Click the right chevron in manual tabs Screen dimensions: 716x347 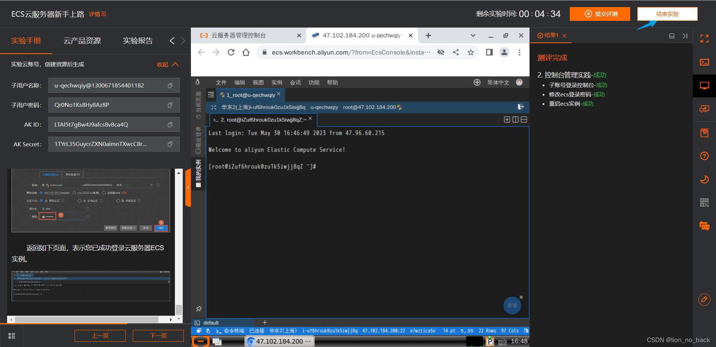point(183,41)
